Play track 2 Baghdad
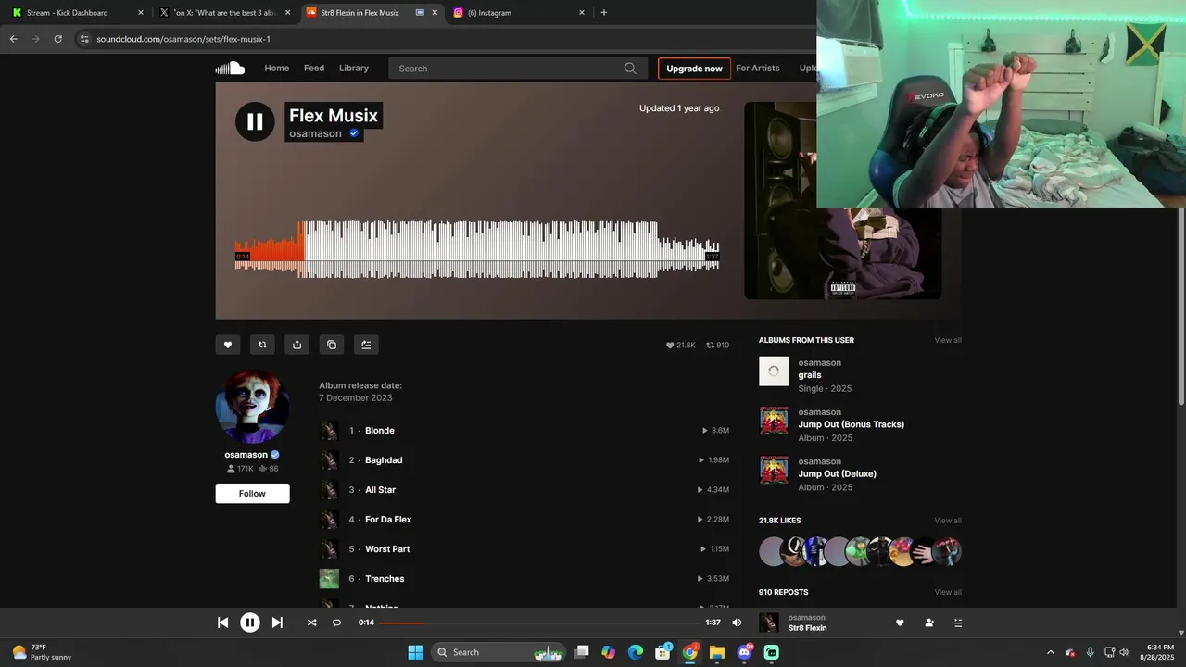This screenshot has height=667, width=1186. pos(383,460)
